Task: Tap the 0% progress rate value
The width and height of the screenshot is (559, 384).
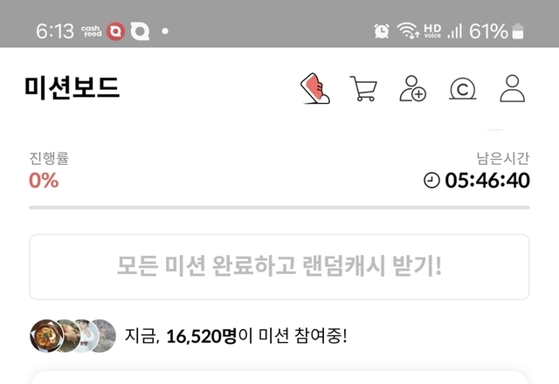Action: click(x=44, y=181)
